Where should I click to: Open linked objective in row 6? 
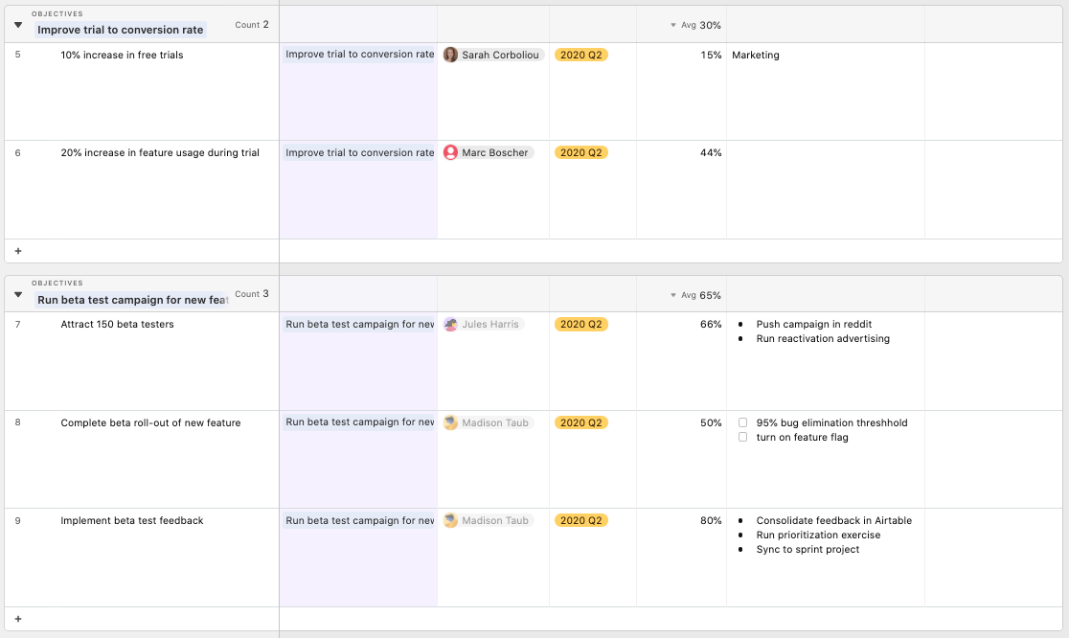[x=359, y=152]
